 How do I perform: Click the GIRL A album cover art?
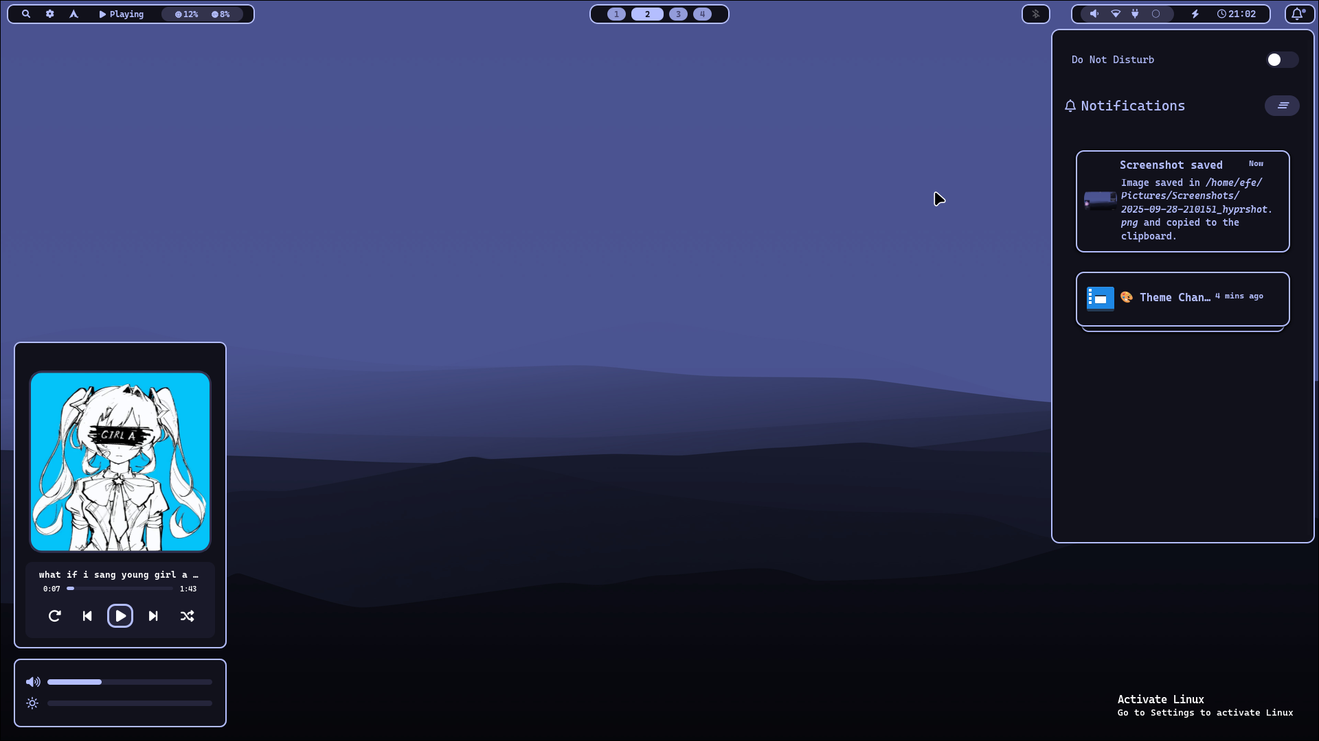click(120, 461)
